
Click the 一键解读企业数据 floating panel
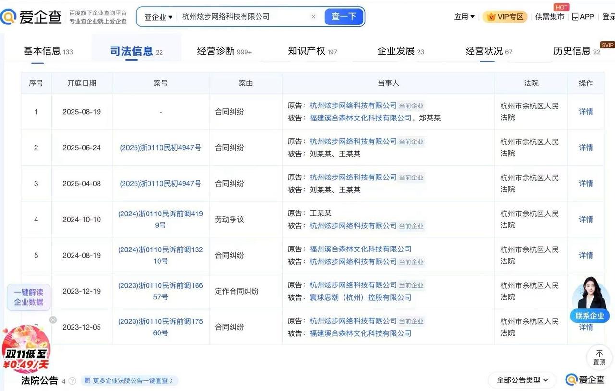coord(28,297)
